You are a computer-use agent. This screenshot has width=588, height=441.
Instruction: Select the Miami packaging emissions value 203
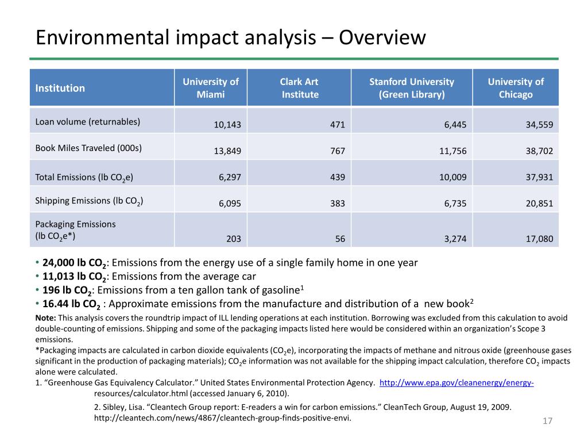[234, 238]
